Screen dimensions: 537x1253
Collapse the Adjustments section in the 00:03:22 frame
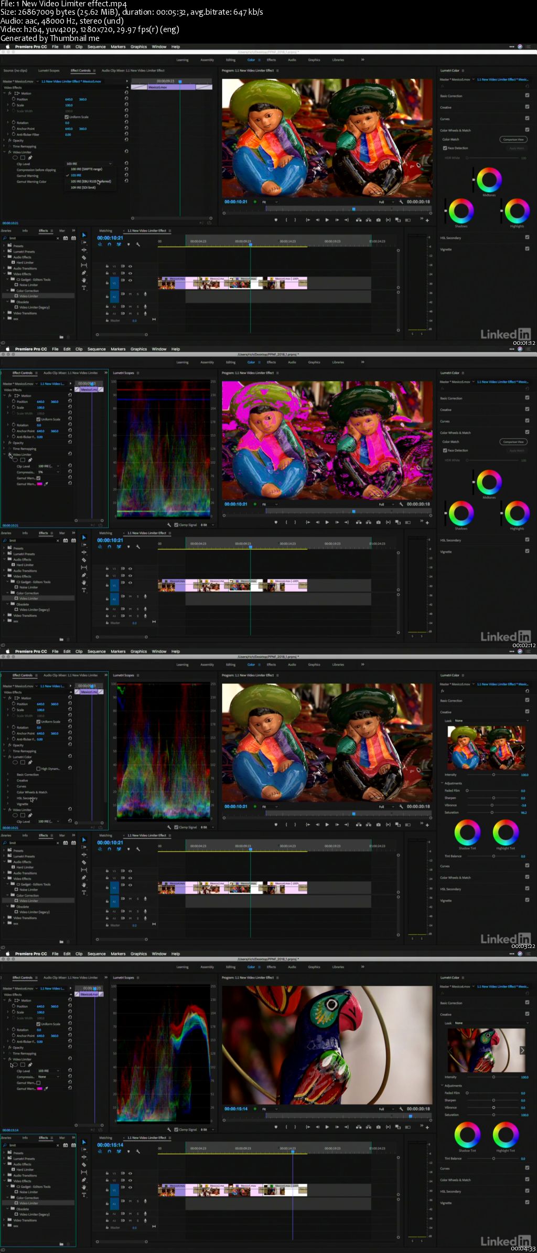tap(442, 783)
